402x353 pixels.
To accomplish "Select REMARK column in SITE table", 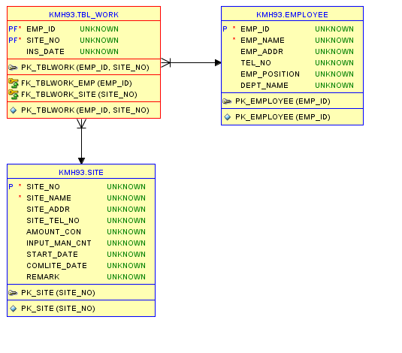I will (43, 277).
